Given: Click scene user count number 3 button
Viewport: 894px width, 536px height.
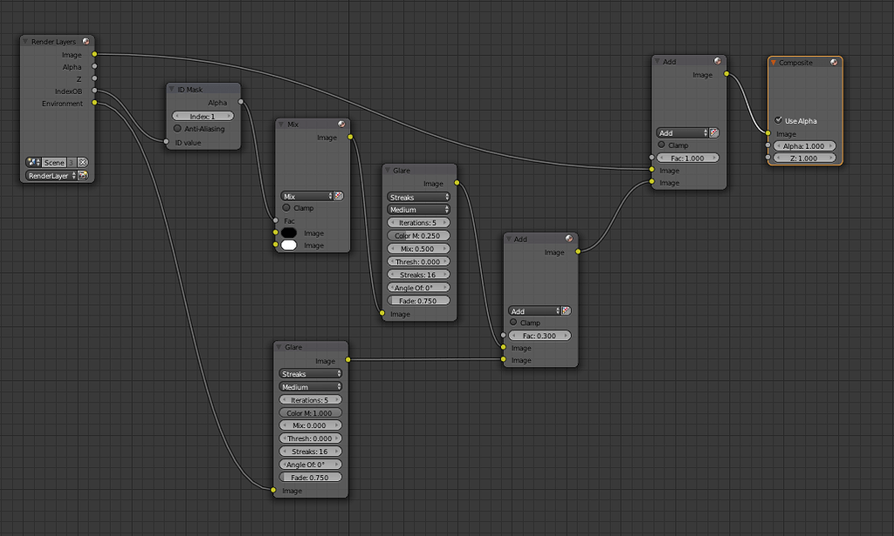Looking at the screenshot, I should [x=72, y=163].
